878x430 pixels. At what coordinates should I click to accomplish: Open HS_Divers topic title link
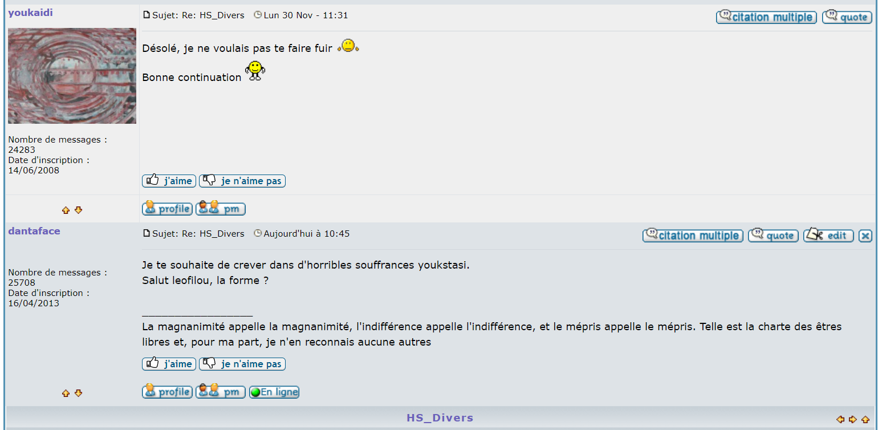(x=440, y=418)
